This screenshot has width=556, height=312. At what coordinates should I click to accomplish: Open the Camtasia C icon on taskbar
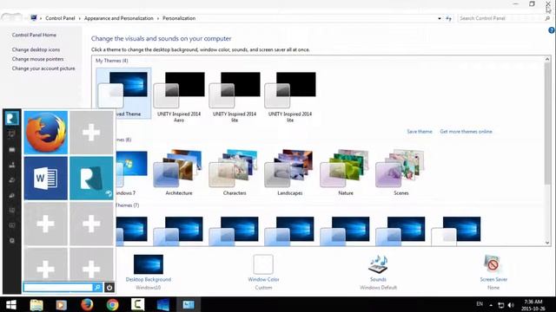tap(137, 304)
